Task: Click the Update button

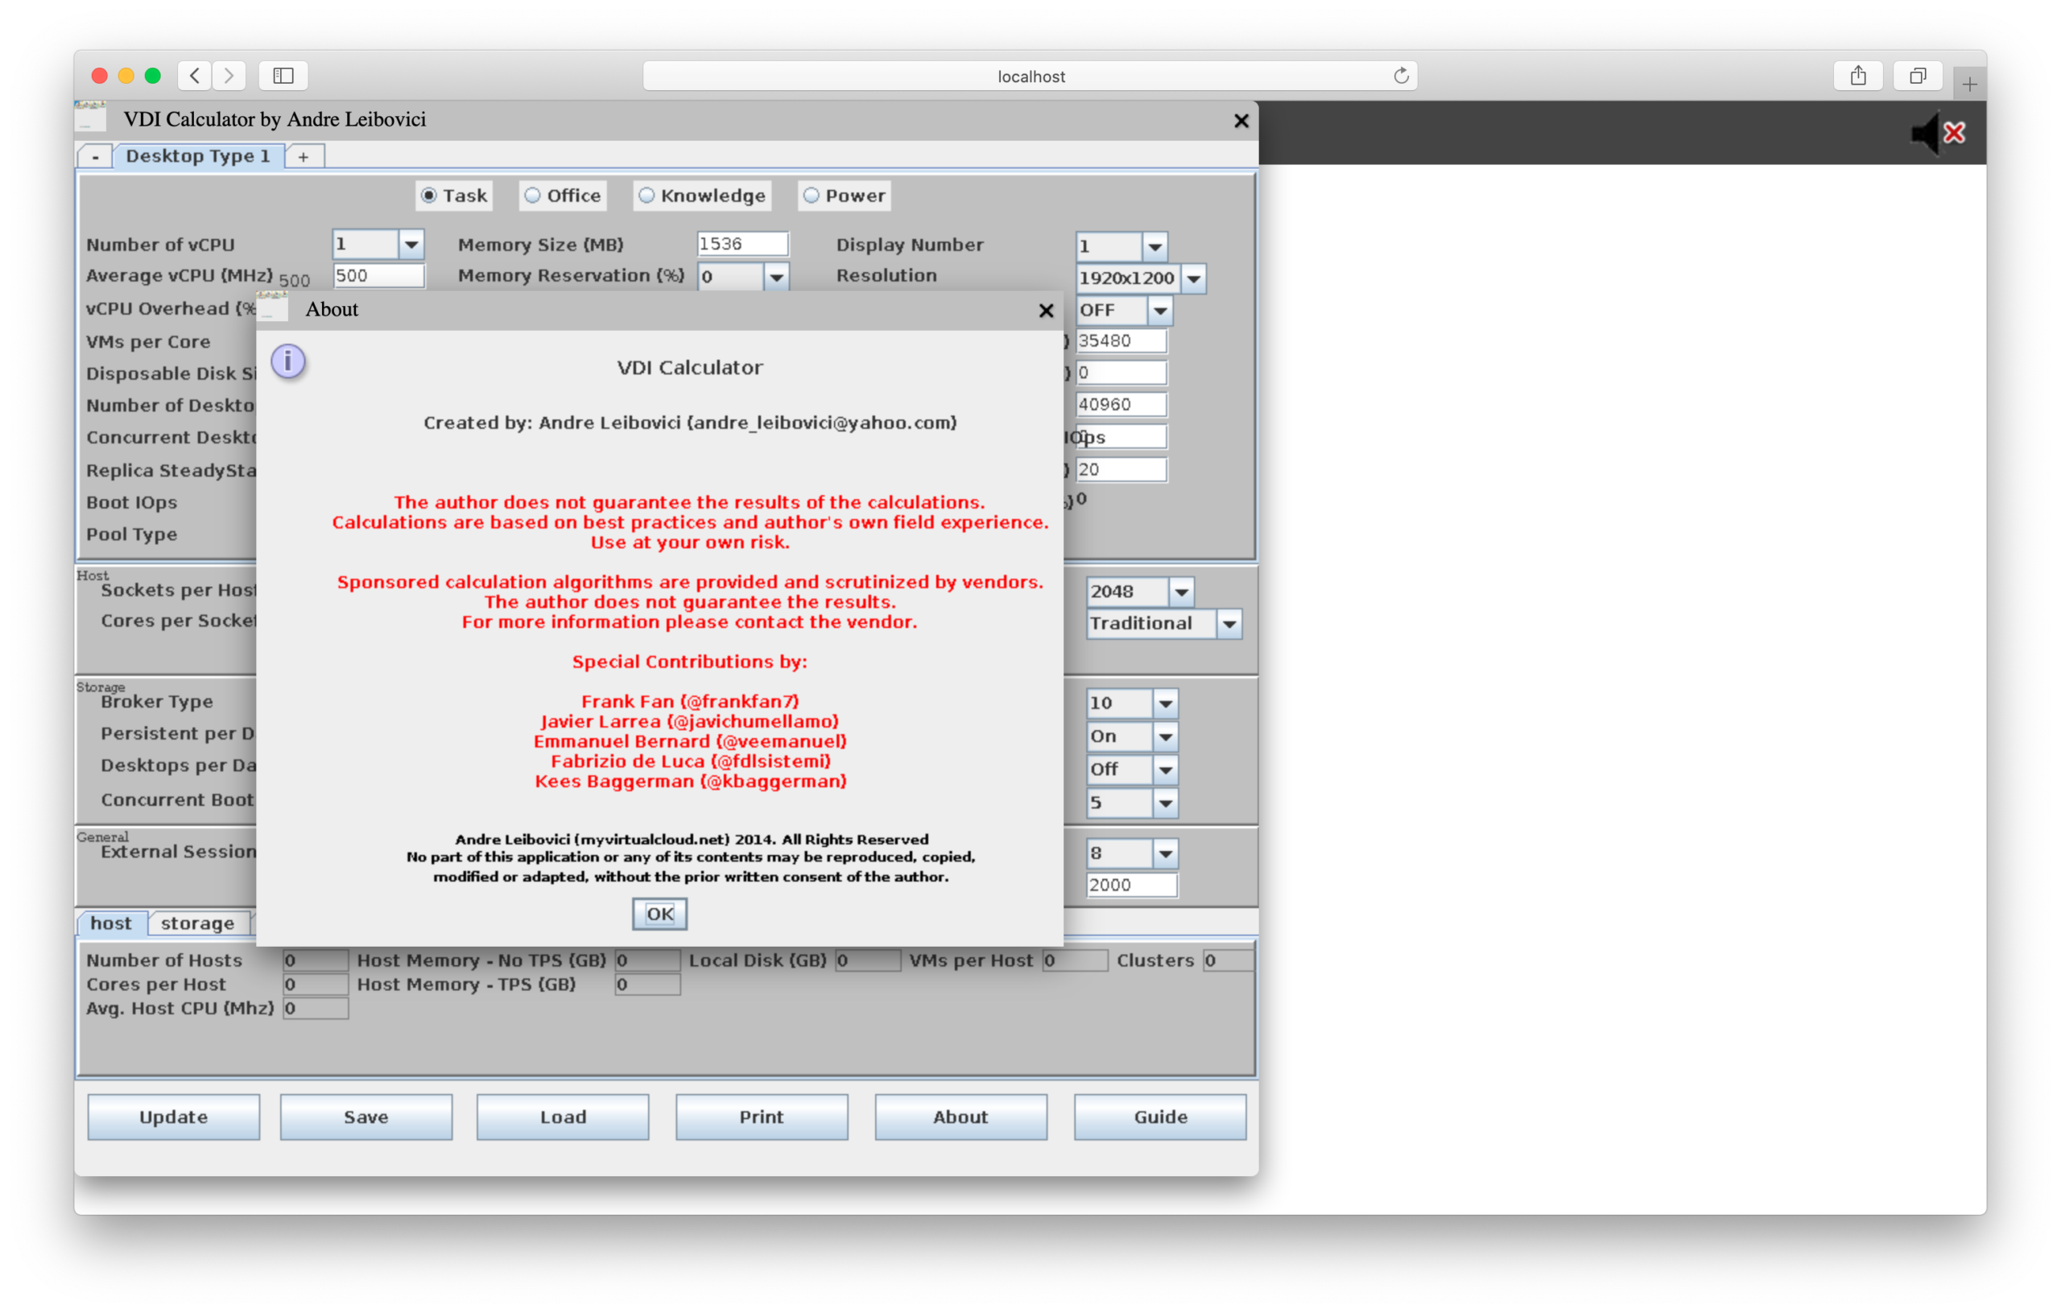Action: 174,1117
